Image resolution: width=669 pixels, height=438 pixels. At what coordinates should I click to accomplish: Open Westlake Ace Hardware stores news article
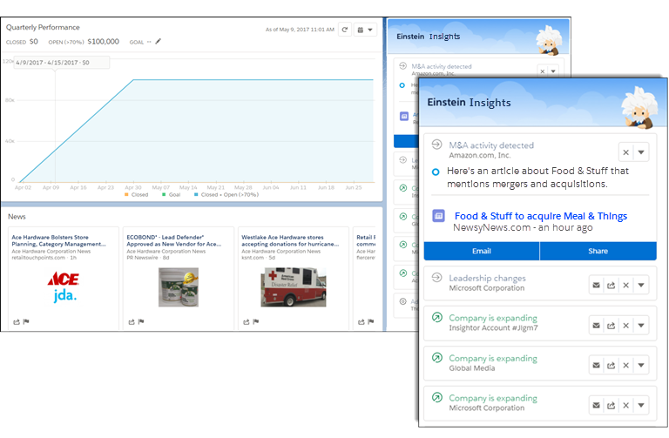pos(290,240)
